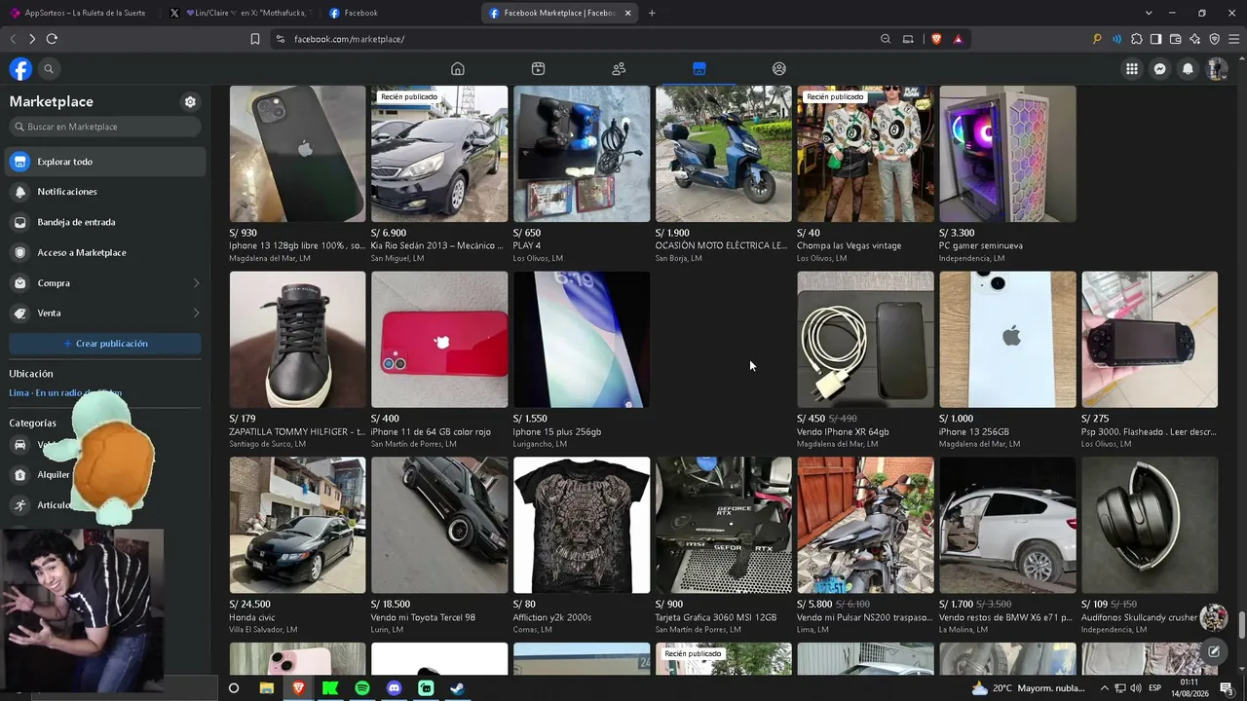The width and height of the screenshot is (1247, 701).
Task: Click the address bar URL
Action: [x=349, y=39]
